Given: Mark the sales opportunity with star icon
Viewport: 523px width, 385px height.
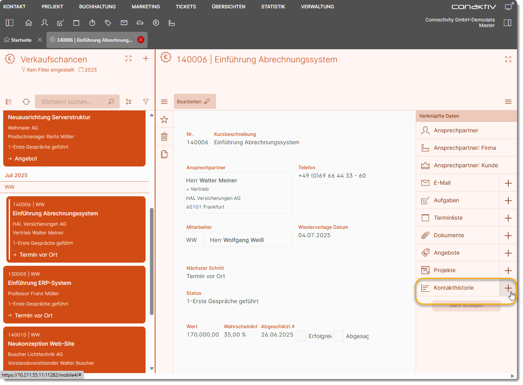Looking at the screenshot, I should pyautogui.click(x=164, y=120).
